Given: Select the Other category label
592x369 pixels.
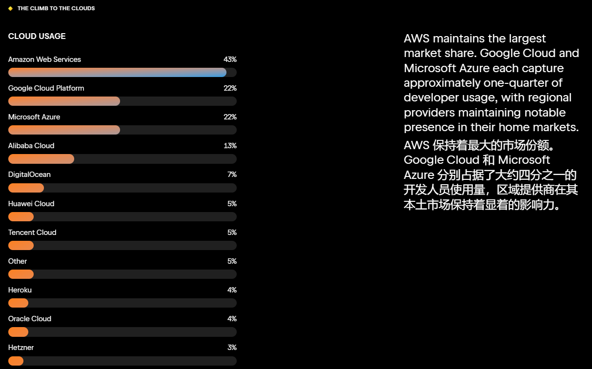Looking at the screenshot, I should 18,261.
